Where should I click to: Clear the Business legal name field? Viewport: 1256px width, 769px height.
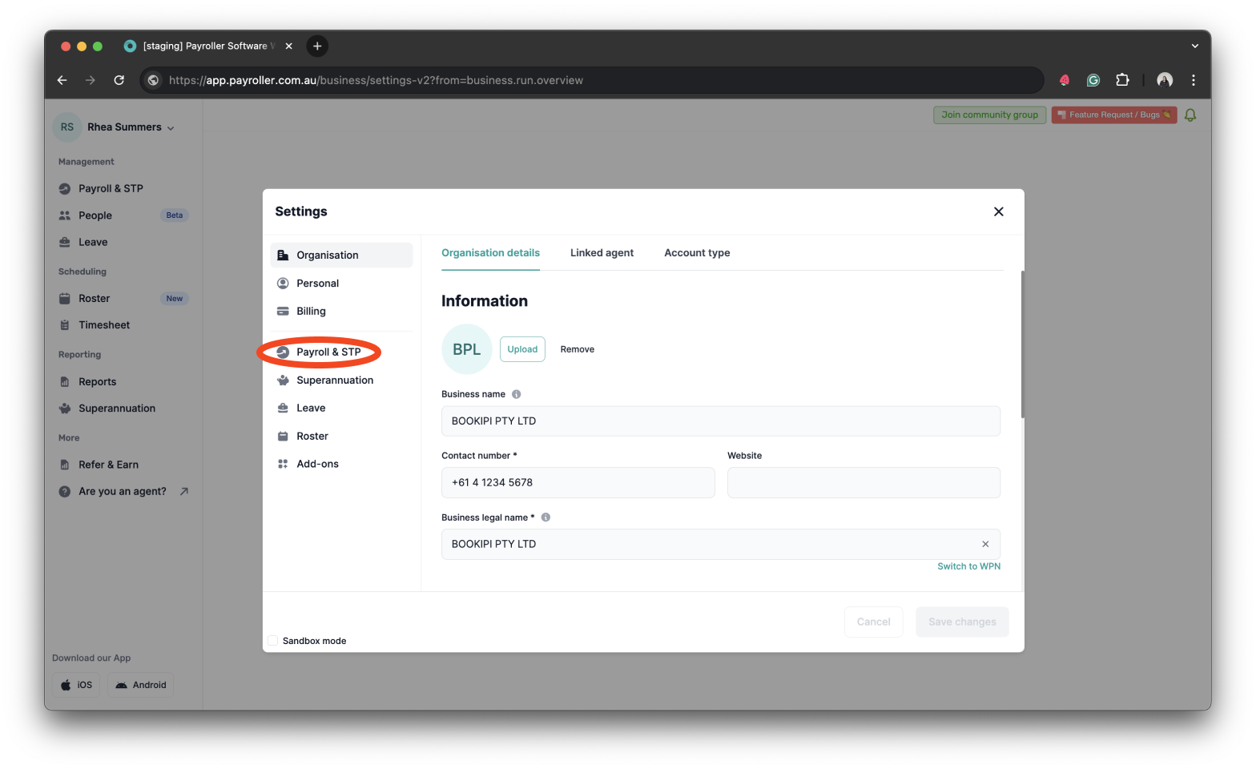(x=985, y=545)
